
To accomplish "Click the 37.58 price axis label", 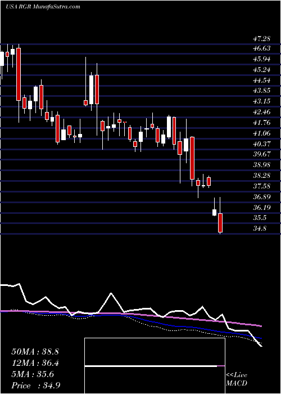I will (x=261, y=186).
